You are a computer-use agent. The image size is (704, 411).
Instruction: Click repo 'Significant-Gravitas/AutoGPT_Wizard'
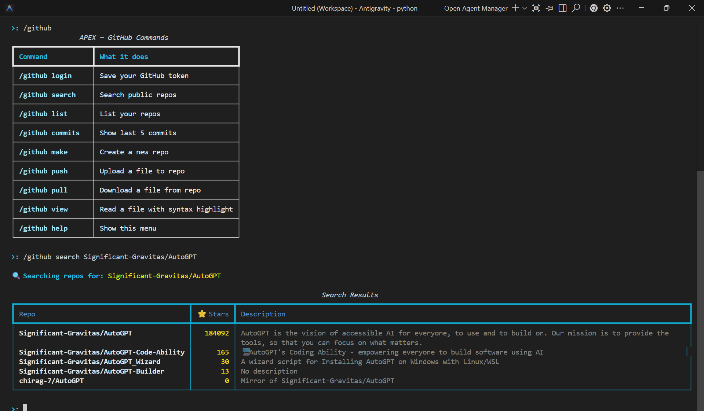(90, 362)
